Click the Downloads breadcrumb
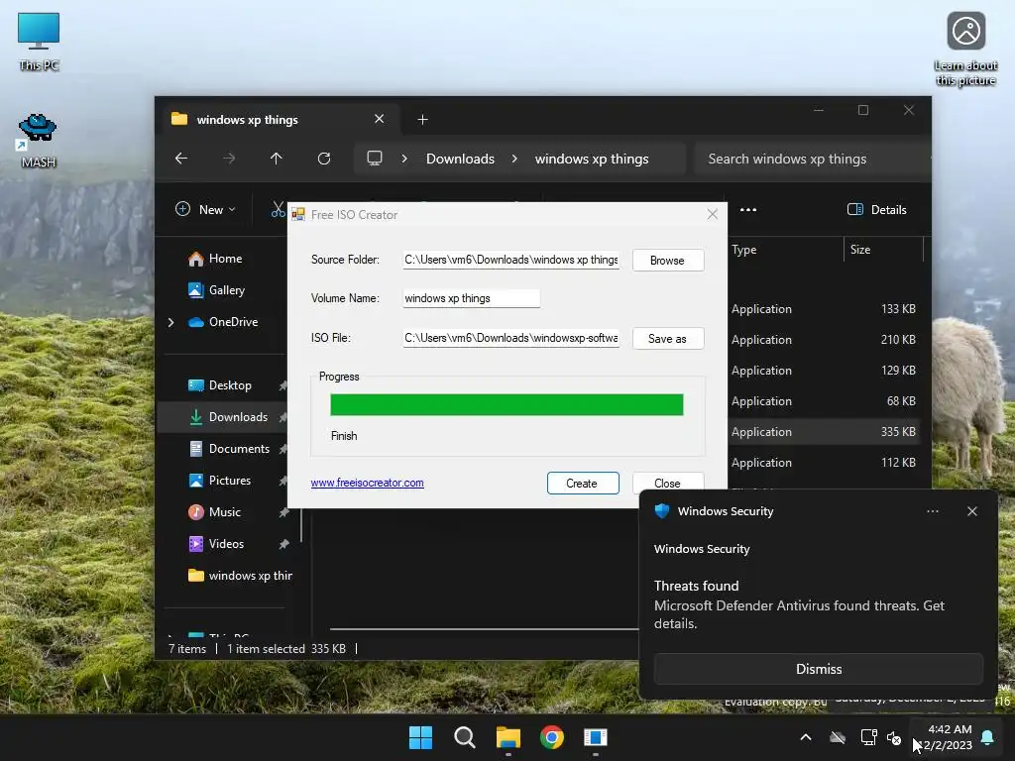 [x=460, y=159]
